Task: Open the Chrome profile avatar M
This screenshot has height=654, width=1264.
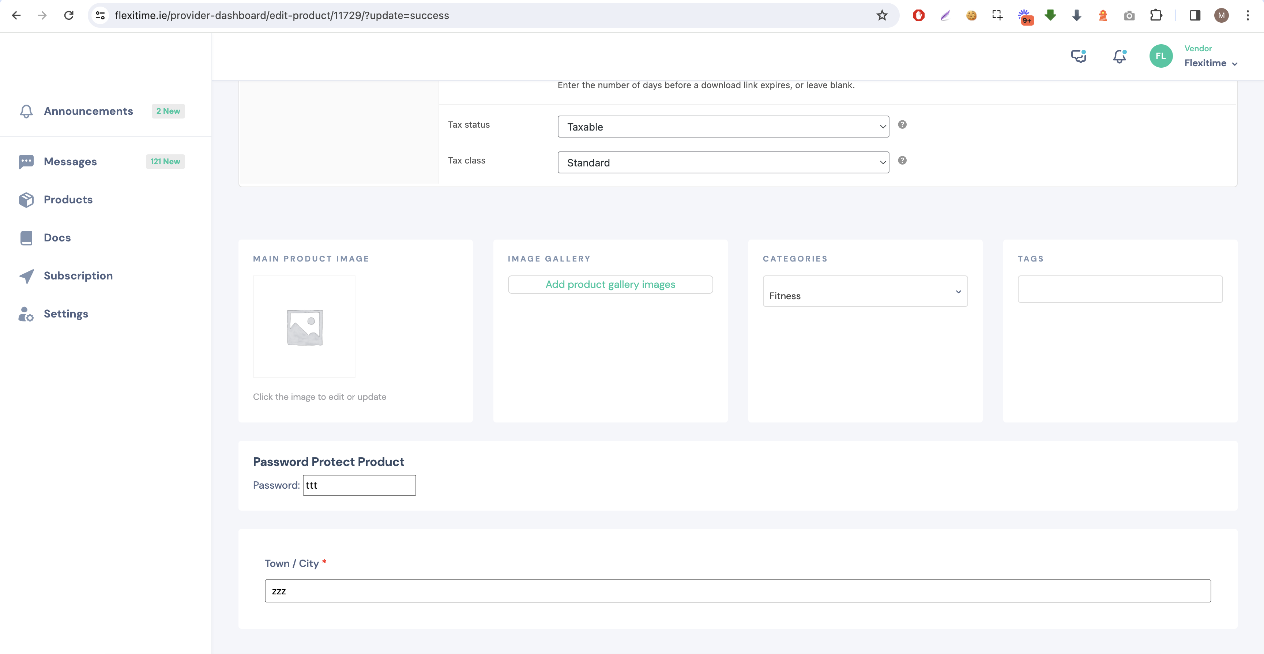Action: [1221, 15]
